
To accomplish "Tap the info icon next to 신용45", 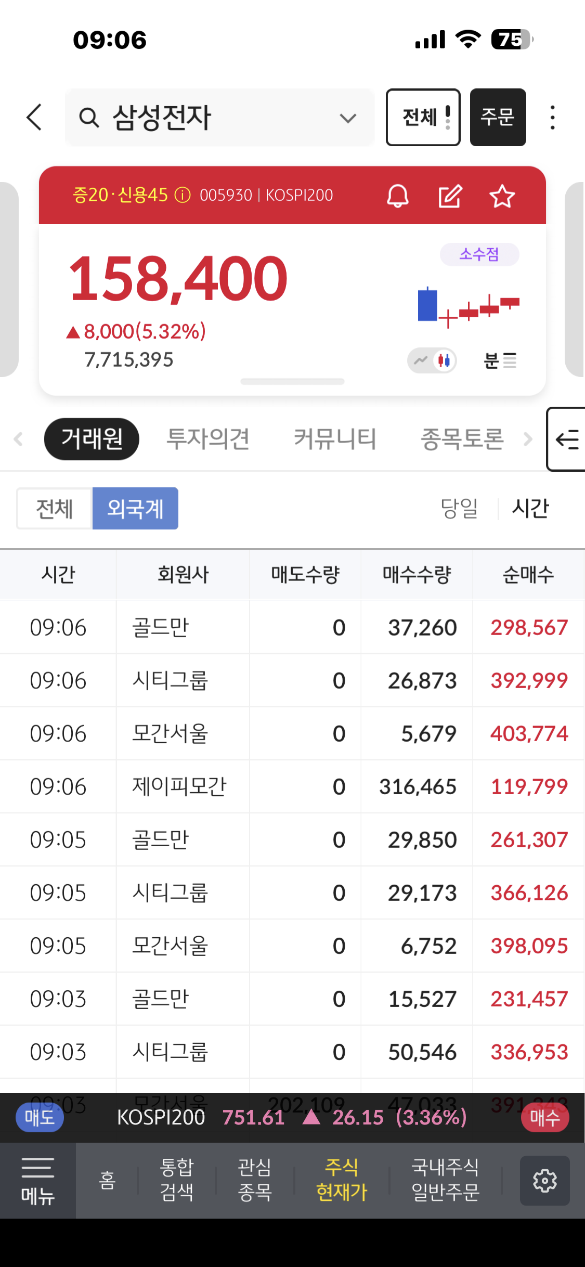I will pyautogui.click(x=183, y=195).
